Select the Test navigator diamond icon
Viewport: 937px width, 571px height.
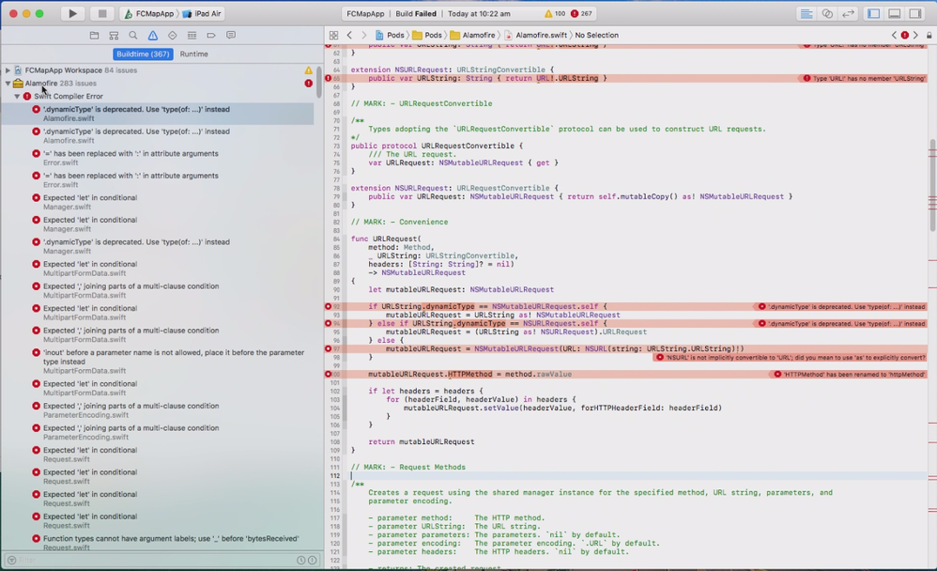172,36
